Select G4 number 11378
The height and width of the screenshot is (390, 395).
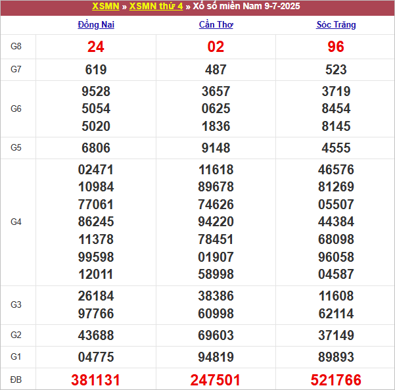click(x=96, y=239)
